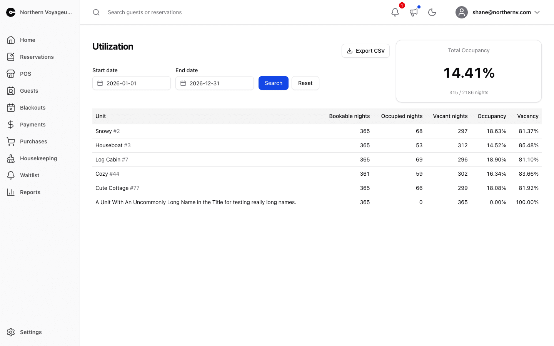This screenshot has width=554, height=346.
Task: Click the 14.41% total occupancy value
Action: coord(469,73)
